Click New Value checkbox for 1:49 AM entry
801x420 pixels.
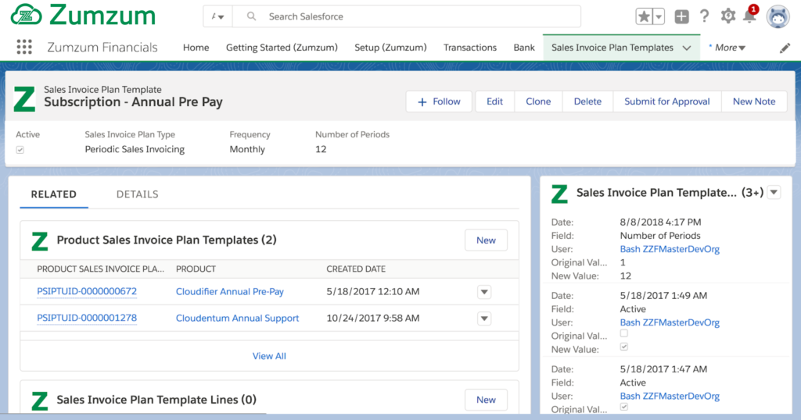[623, 347]
